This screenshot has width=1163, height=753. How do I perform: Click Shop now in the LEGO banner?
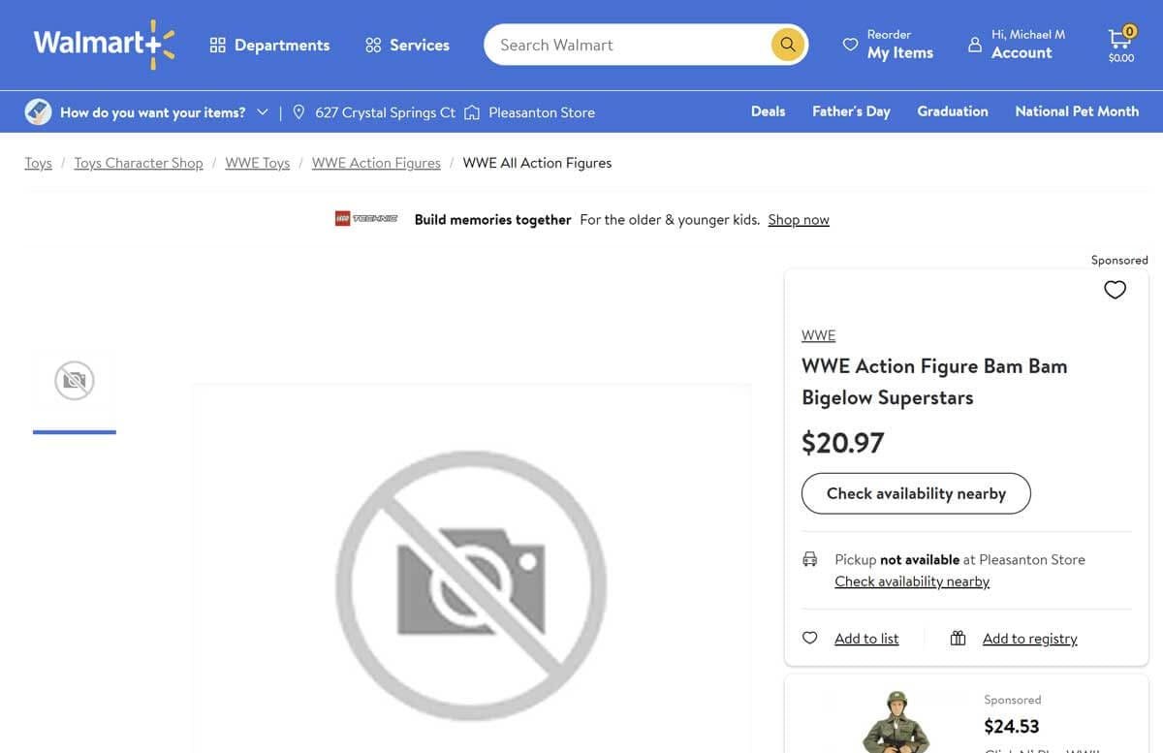tap(799, 219)
